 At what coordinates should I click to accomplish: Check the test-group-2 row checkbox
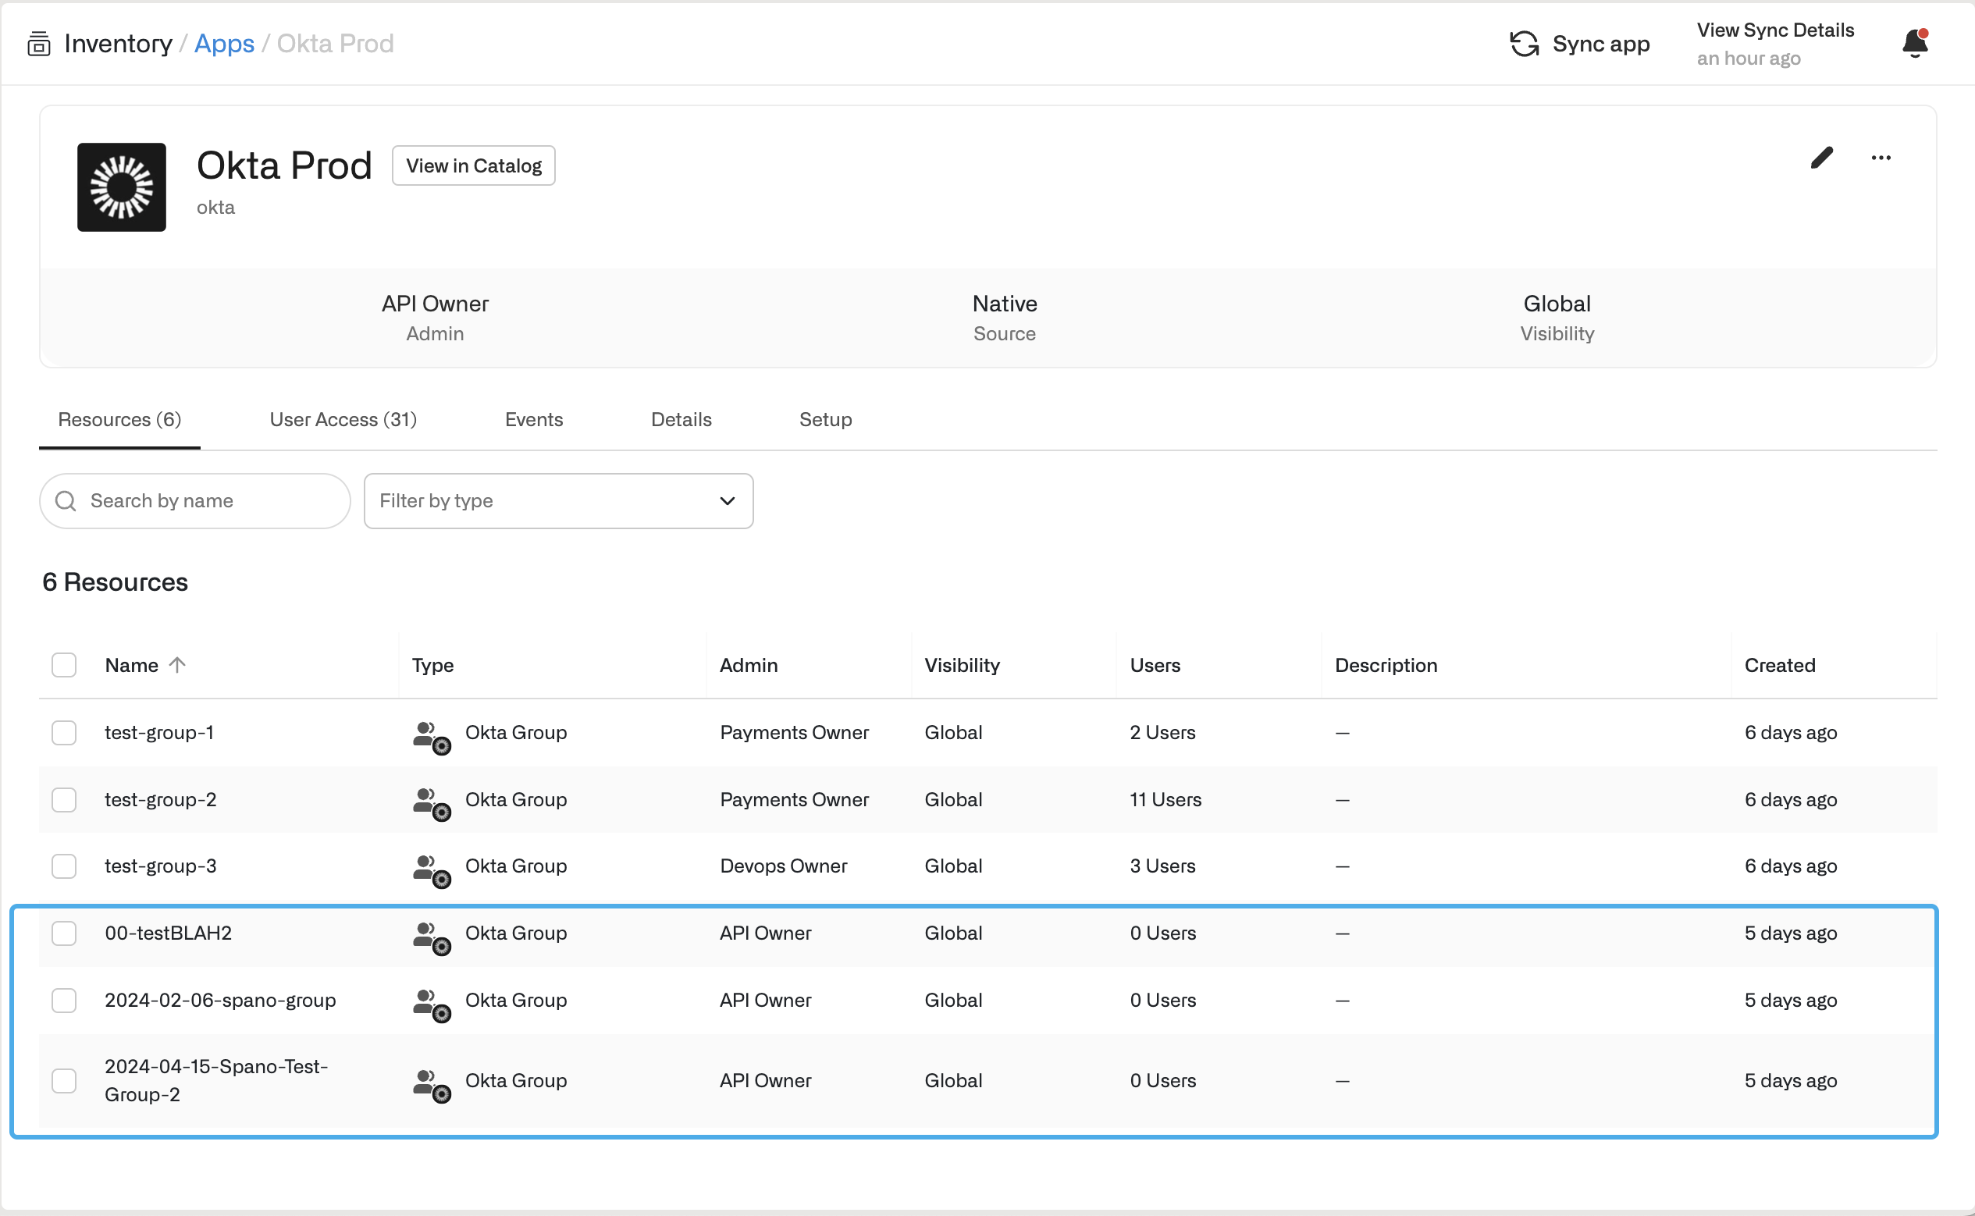coord(64,799)
